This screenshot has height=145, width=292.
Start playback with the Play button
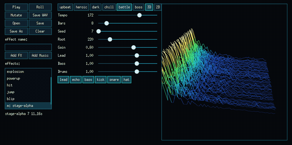16,7
